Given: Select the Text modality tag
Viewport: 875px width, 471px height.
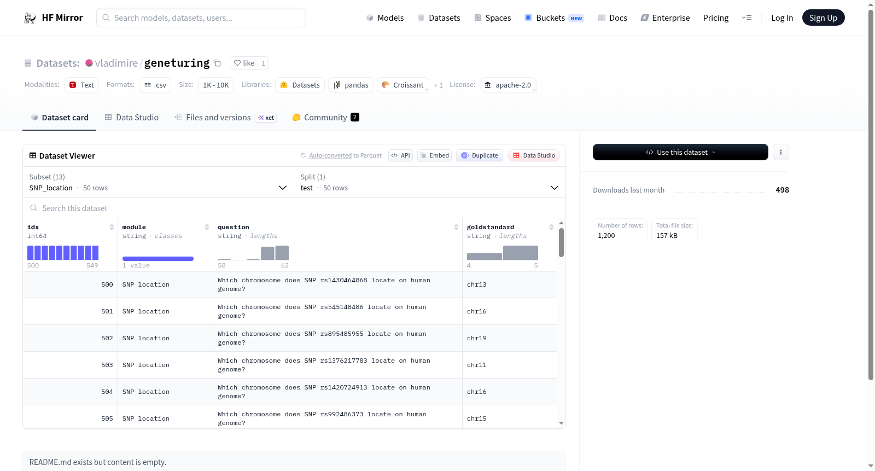Looking at the screenshot, I should [x=81, y=85].
